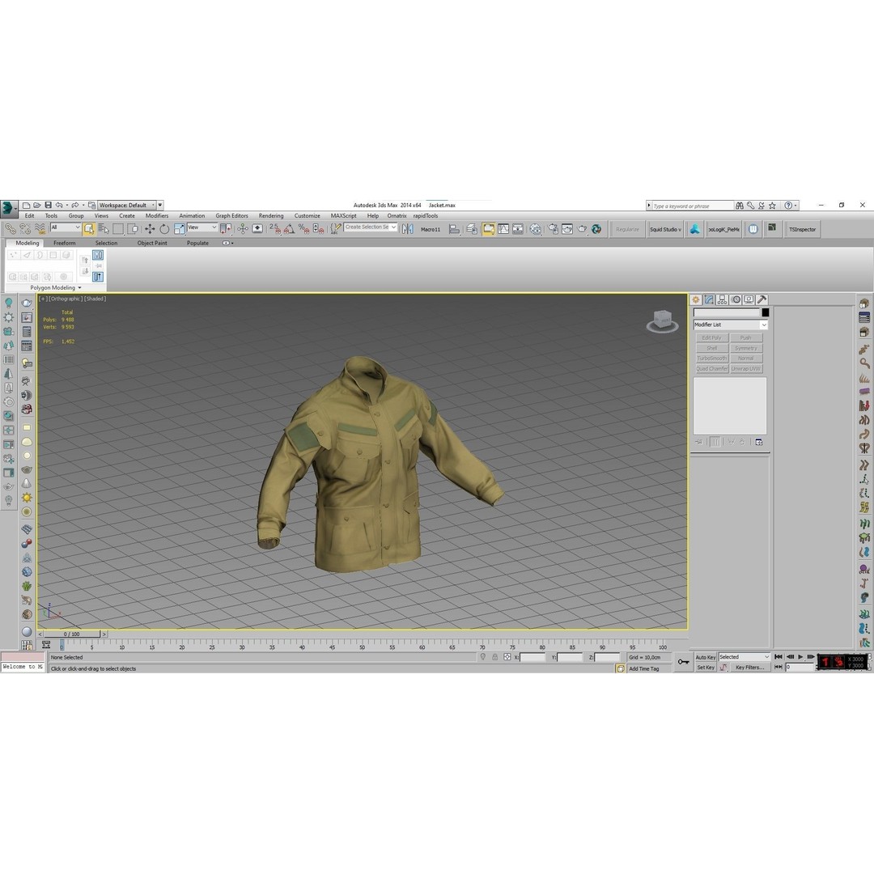This screenshot has width=874, height=874.
Task: Open the Rendering menu
Action: click(x=271, y=216)
